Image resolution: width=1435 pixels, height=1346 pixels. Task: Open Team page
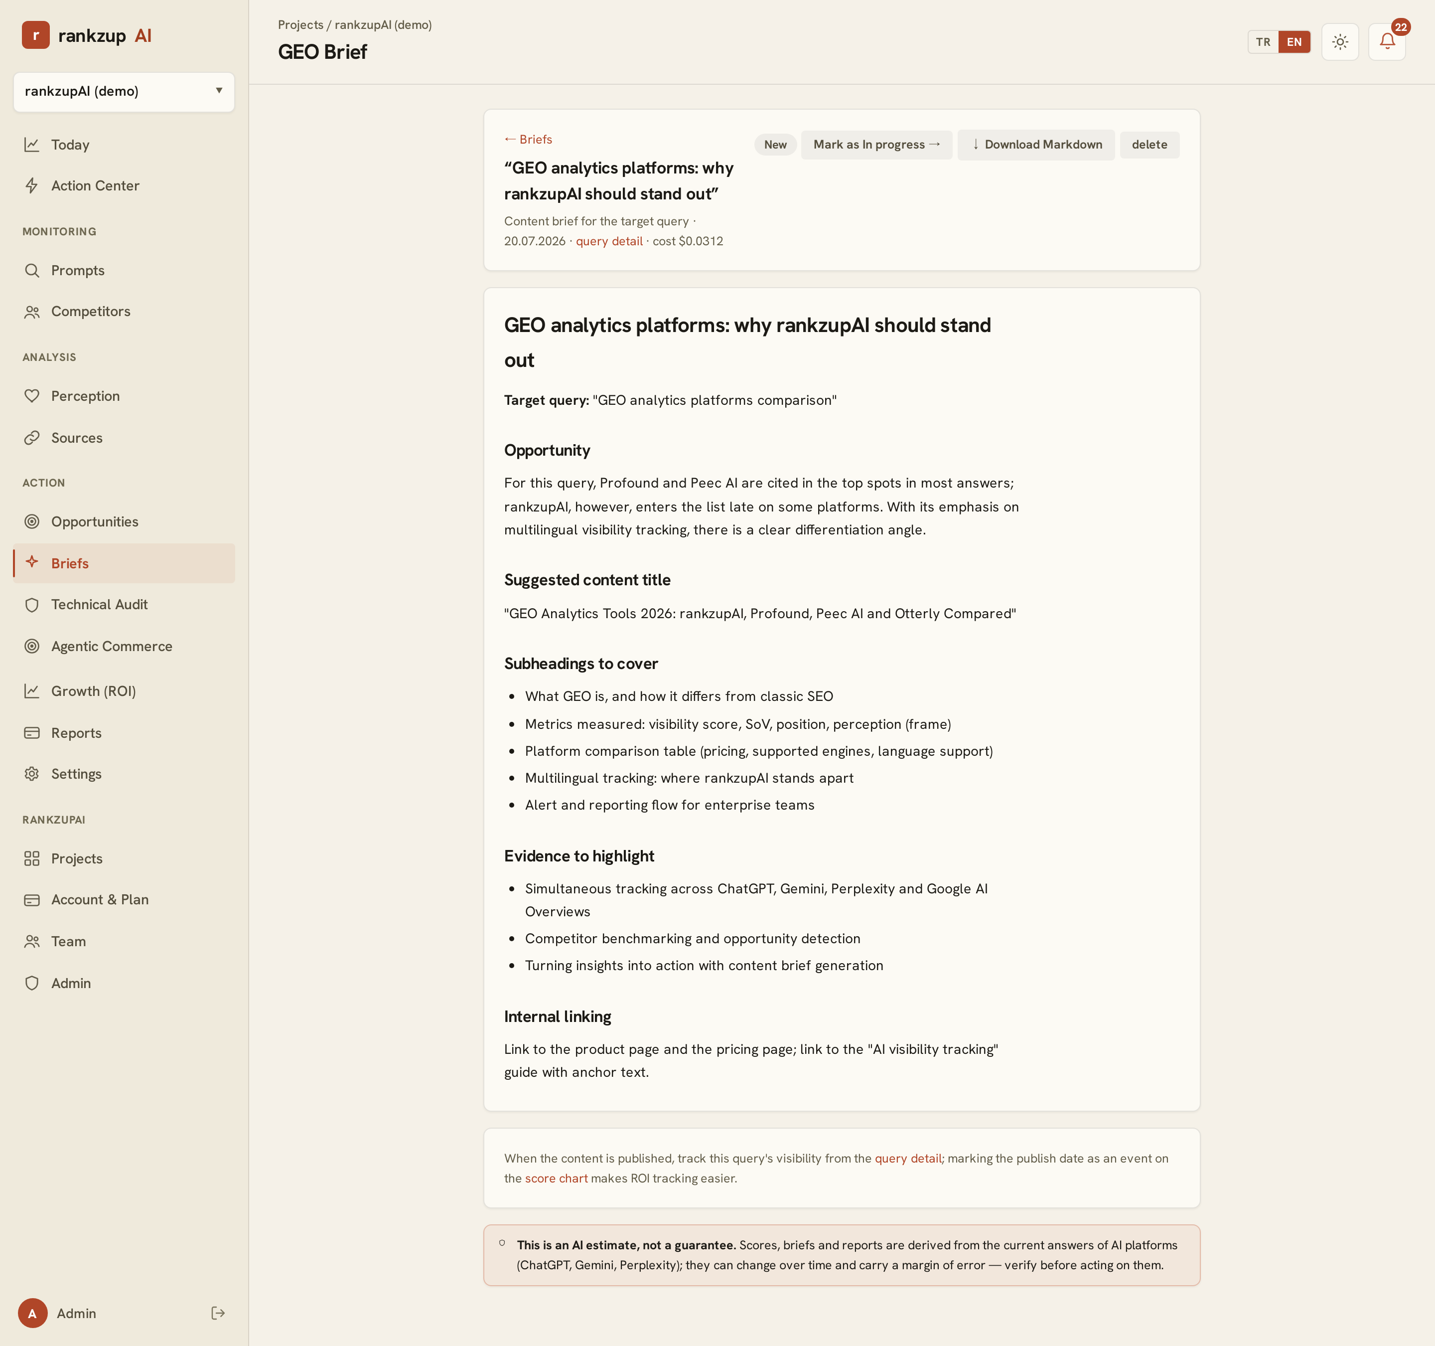[x=124, y=942]
